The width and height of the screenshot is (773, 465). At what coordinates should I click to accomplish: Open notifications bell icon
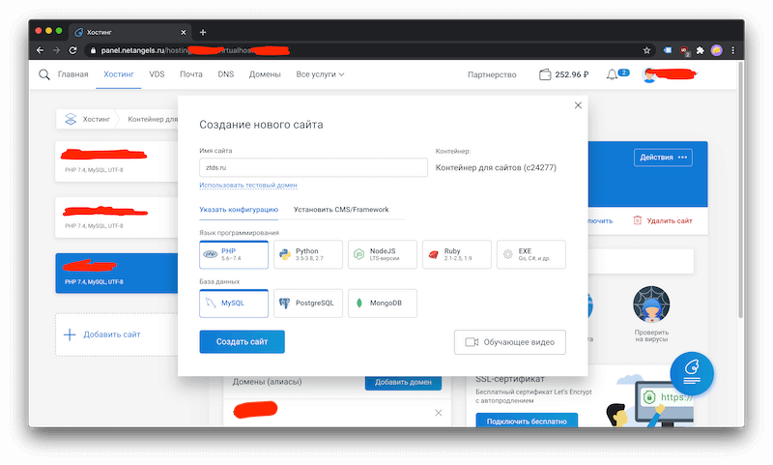point(612,74)
